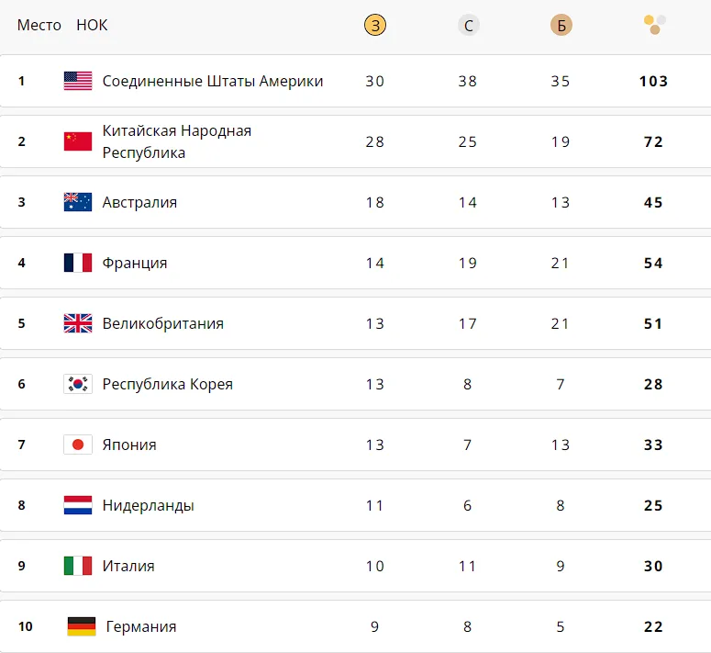This screenshot has width=711, height=653.
Task: Click the Republic of Korea flag
Action: coord(78,384)
